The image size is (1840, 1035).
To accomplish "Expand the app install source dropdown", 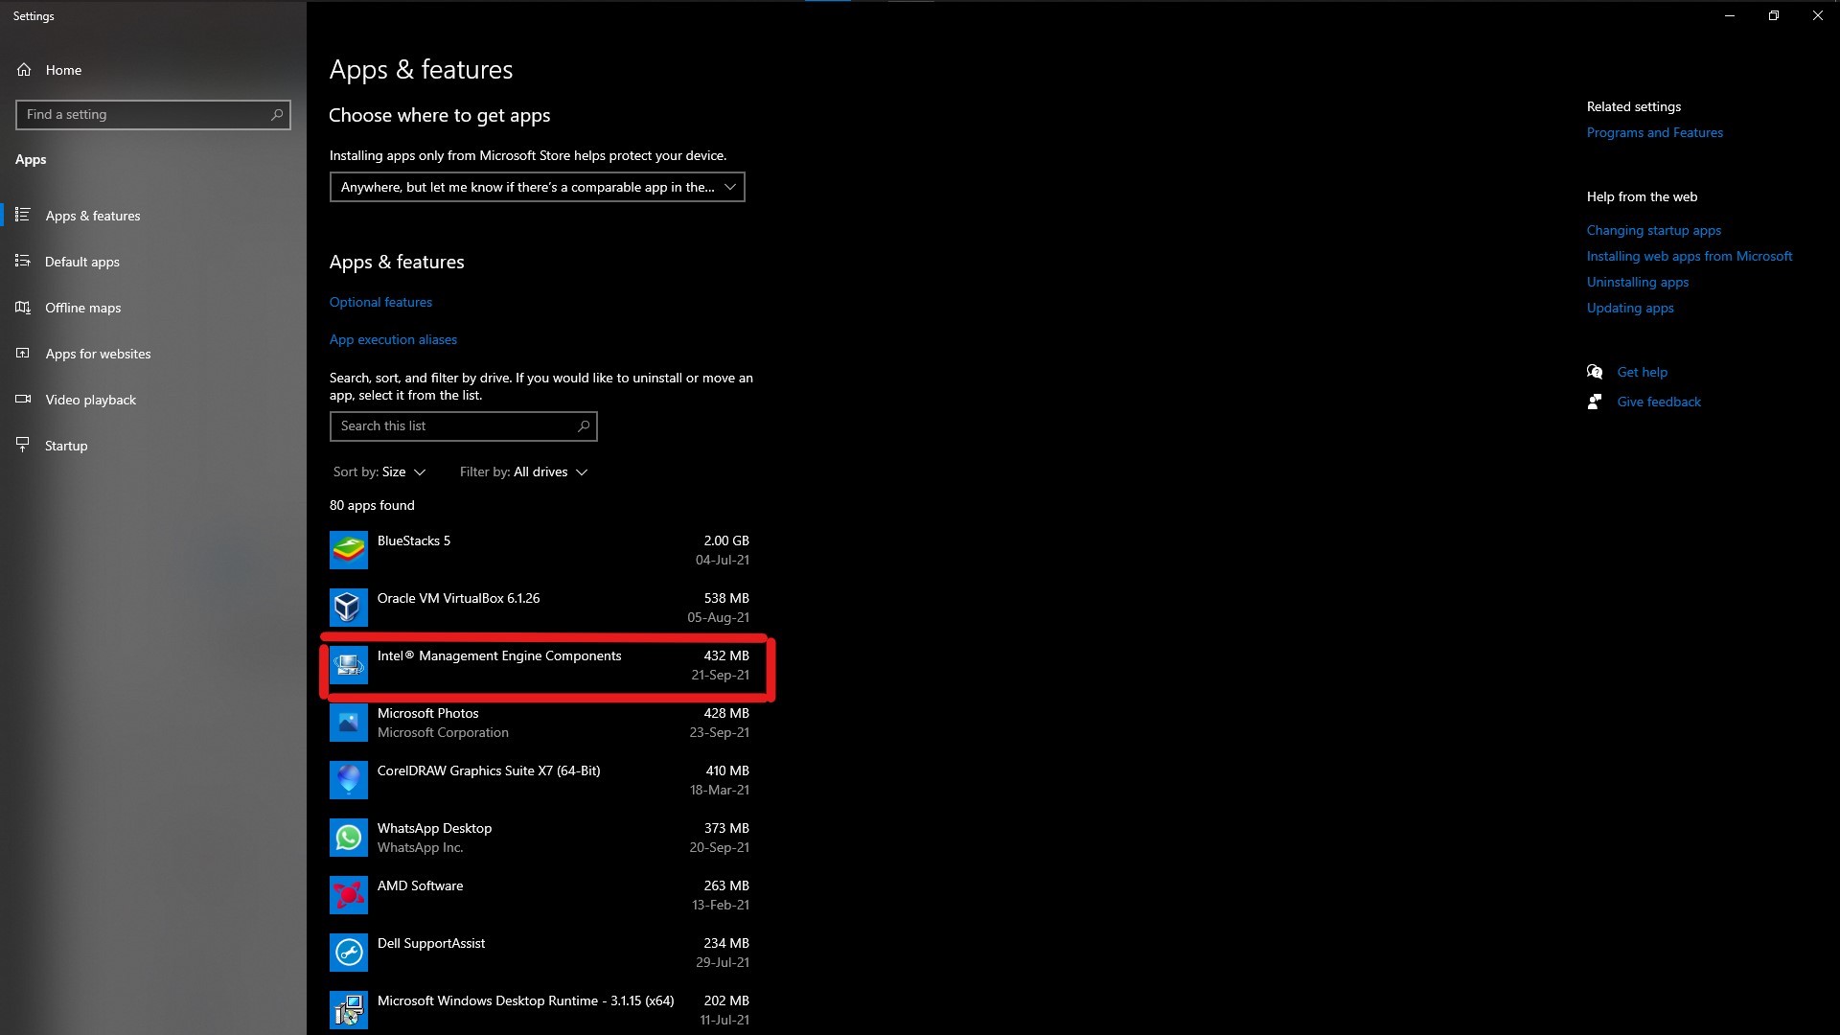I will click(x=537, y=187).
